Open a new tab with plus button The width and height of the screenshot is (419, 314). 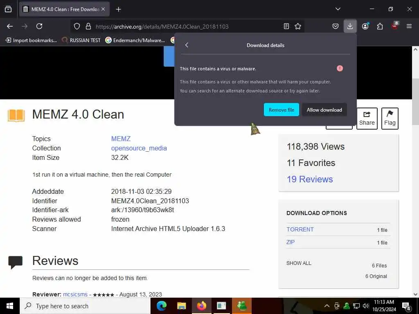(x=118, y=9)
